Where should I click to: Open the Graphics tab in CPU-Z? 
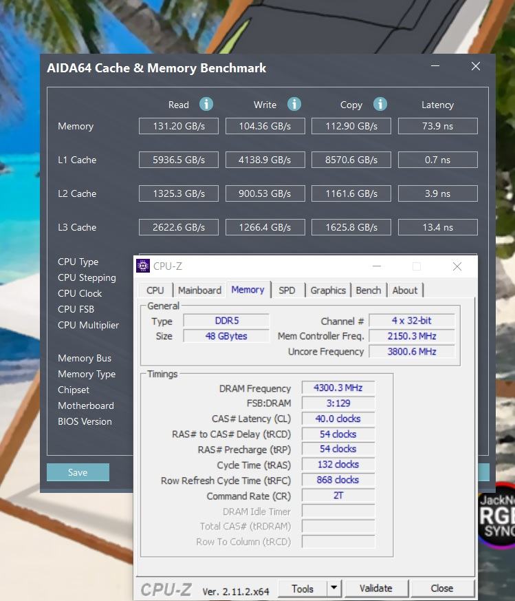coord(328,290)
